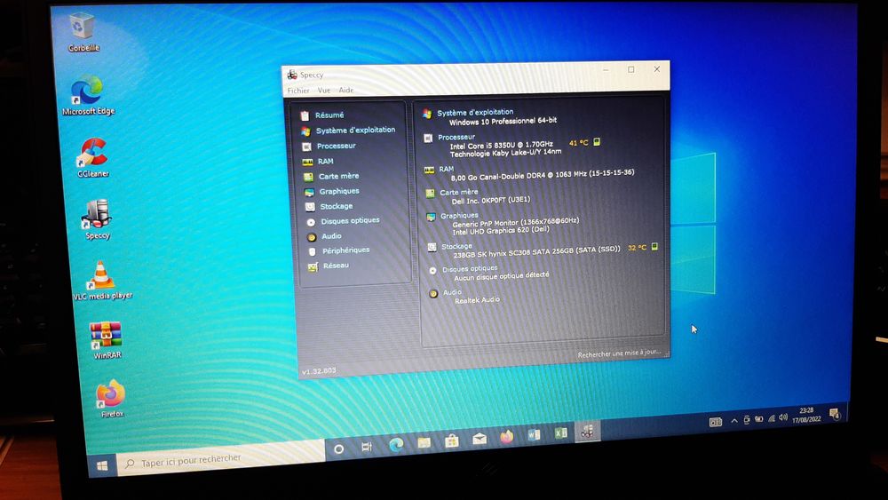
Task: Click the Windows search box
Action: pos(218,460)
